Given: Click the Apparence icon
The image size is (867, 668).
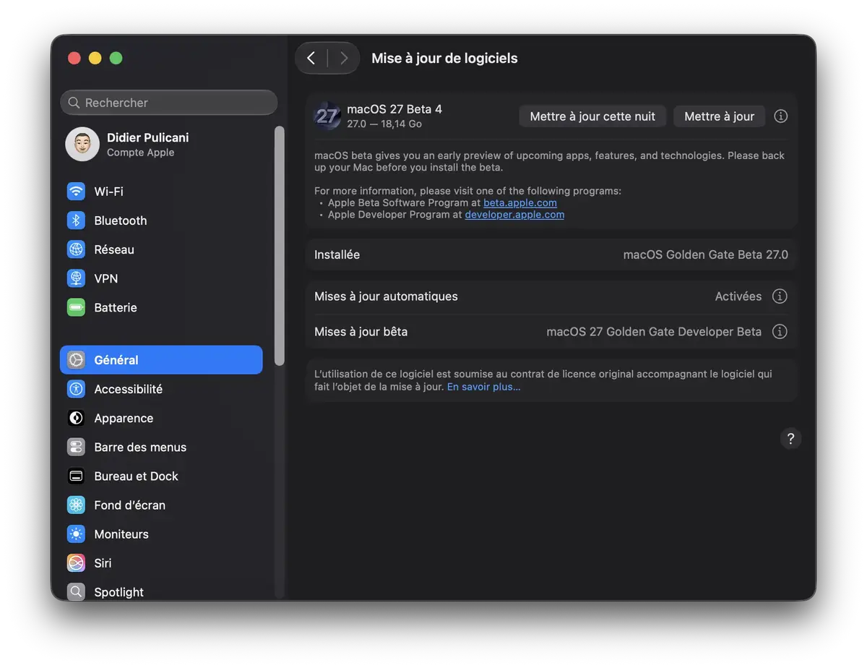Looking at the screenshot, I should (76, 418).
